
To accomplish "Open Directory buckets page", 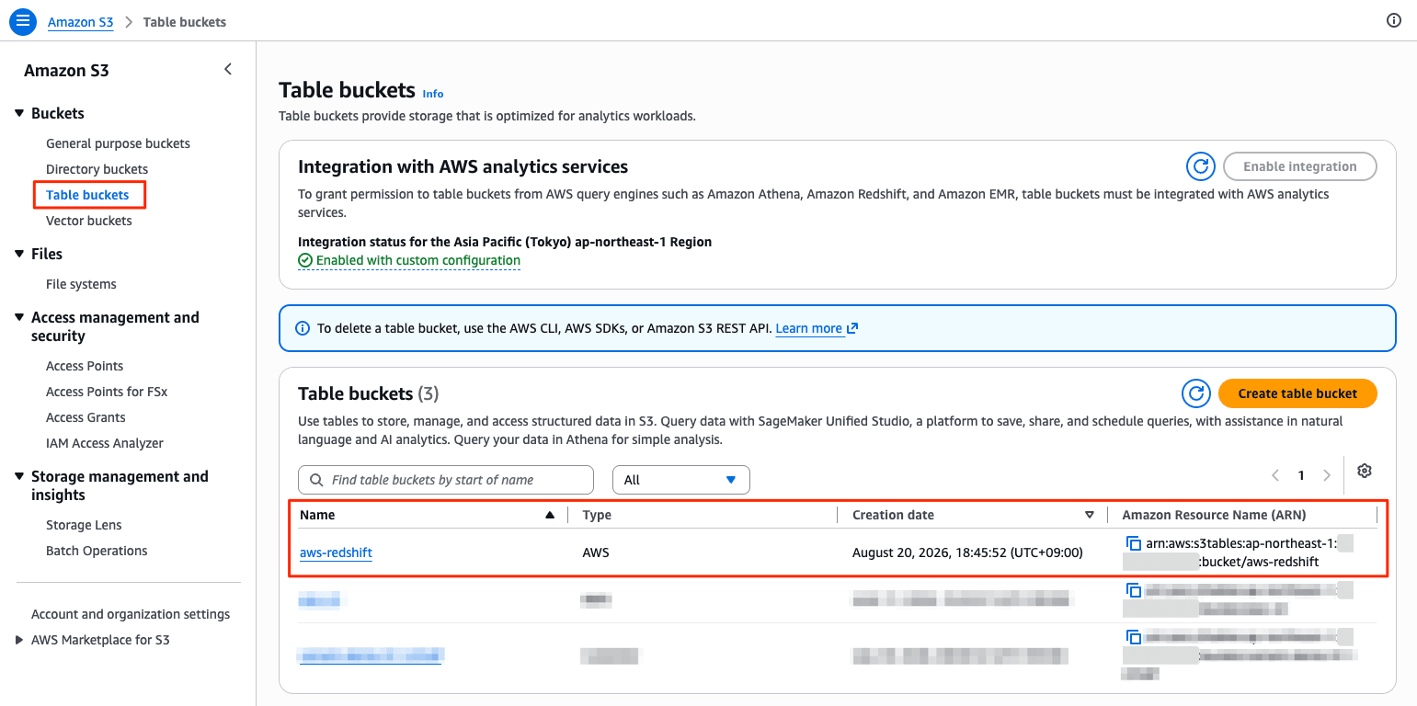I will click(97, 169).
